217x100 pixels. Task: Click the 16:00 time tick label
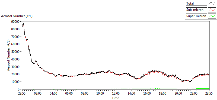tap(147, 93)
